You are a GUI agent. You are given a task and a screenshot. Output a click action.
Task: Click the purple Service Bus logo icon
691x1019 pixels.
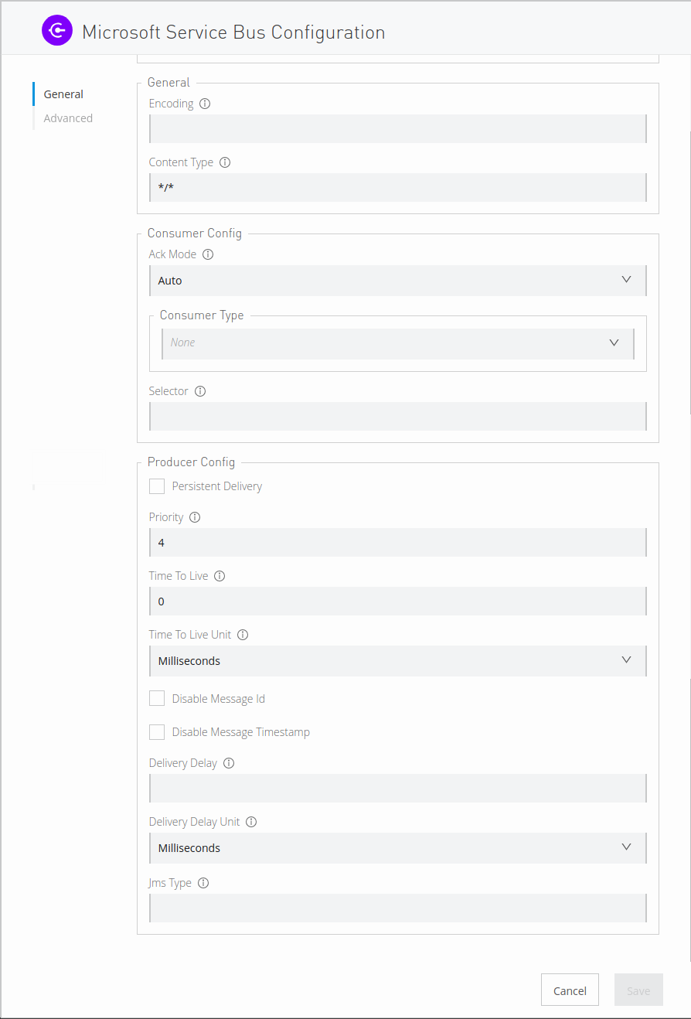pyautogui.click(x=57, y=29)
